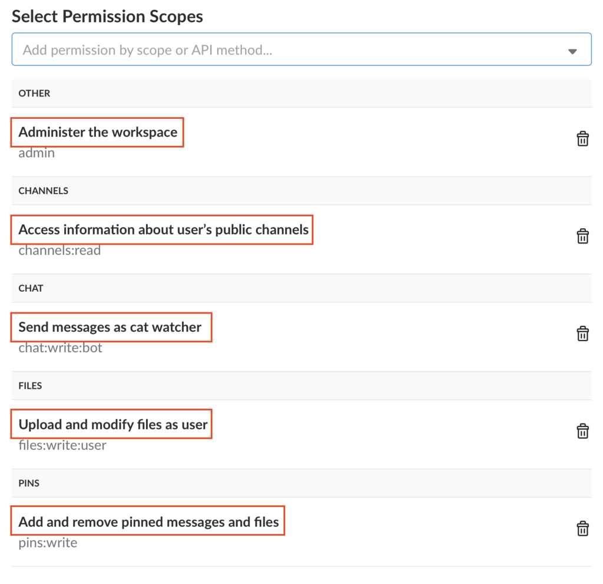Select Send messages as cat watcher
The image size is (603, 584).
[x=110, y=327]
